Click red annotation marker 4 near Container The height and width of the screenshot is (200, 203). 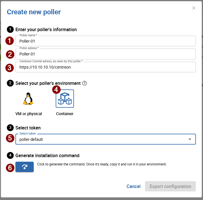pos(56,89)
